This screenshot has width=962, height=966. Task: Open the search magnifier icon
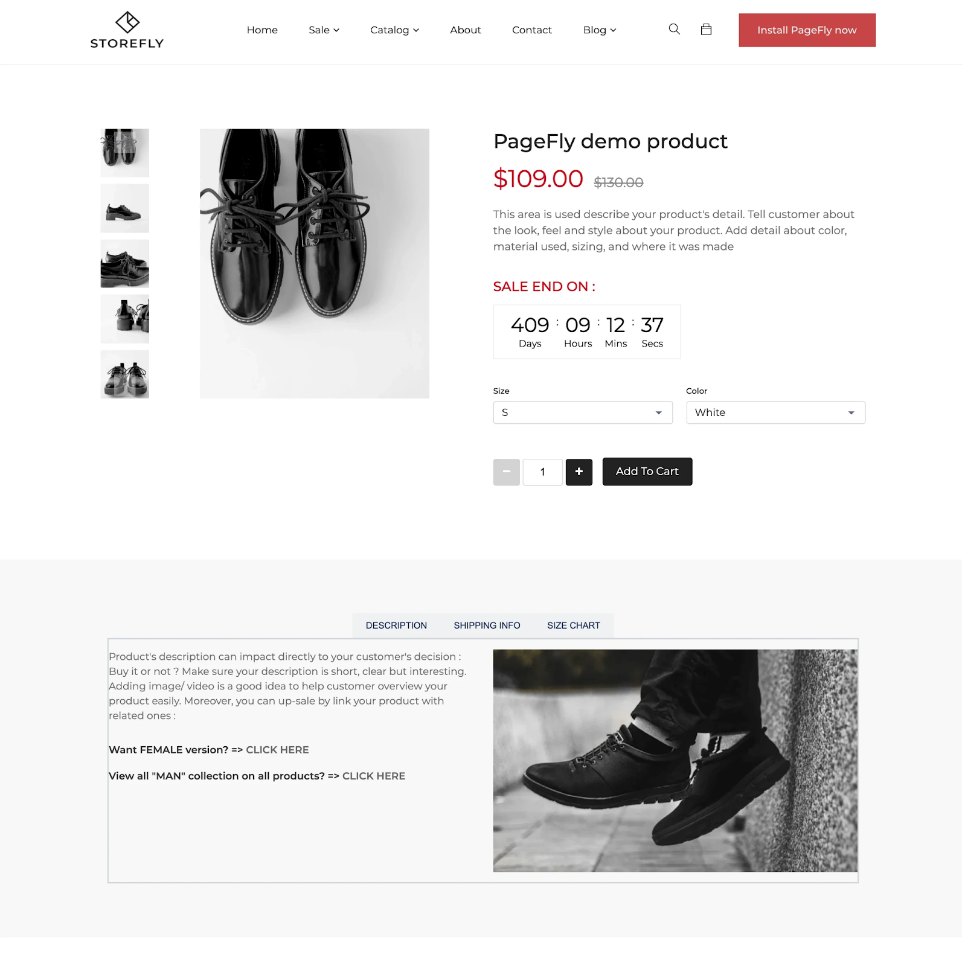coord(675,30)
